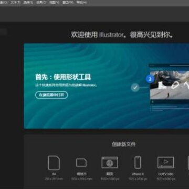Click the 创建新文件 section heading
Screen dimensions: 189x189
pos(124,144)
